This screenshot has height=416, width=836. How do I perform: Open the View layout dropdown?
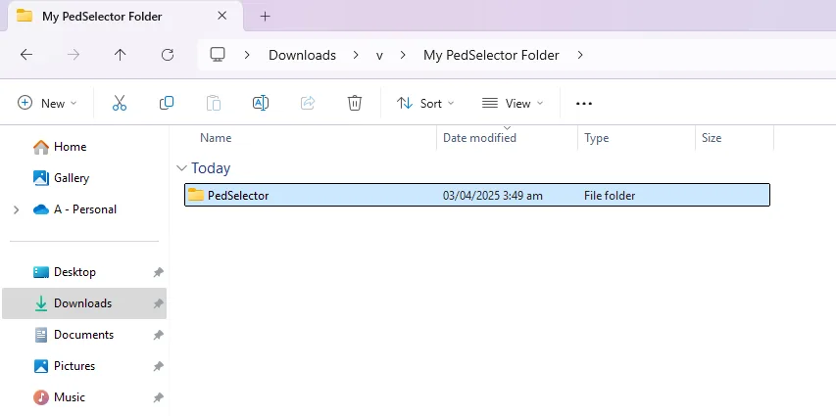click(x=513, y=103)
